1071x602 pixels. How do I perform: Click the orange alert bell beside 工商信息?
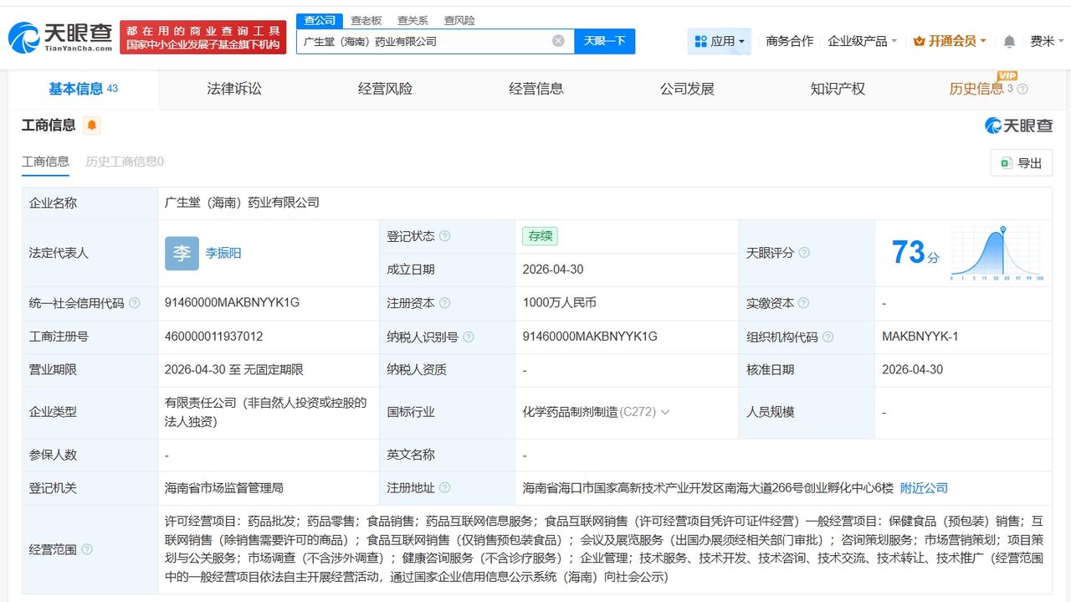[x=92, y=126]
